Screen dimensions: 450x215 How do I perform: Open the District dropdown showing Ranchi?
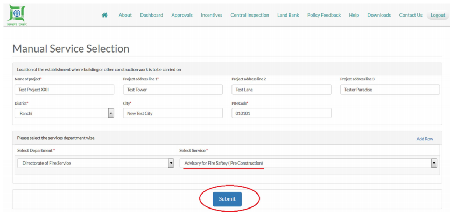pos(64,113)
